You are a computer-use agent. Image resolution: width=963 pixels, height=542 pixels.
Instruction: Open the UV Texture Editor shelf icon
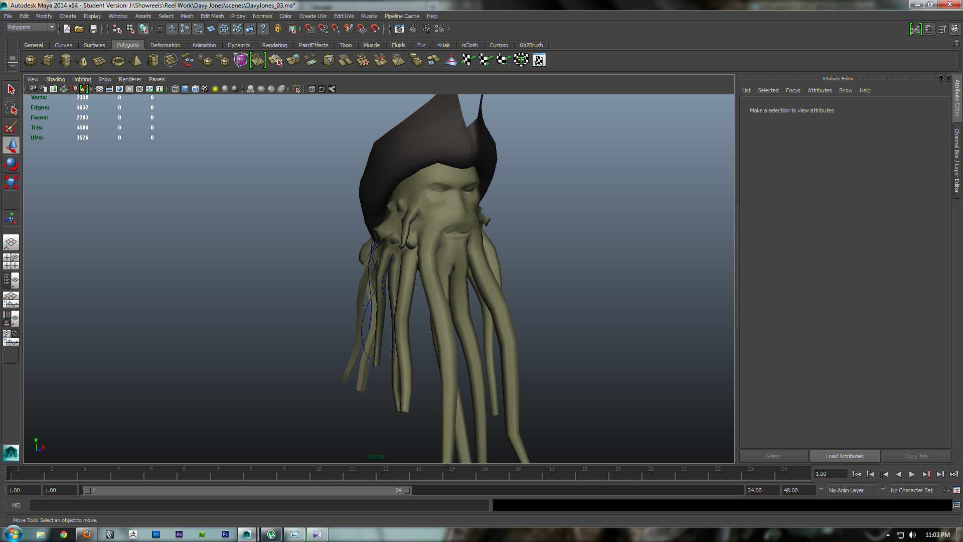539,60
